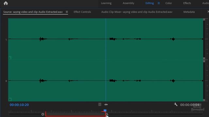Click bottom handle of right channel vertical zoom bar
Screen dimensions: 209x117
pos(204,100)
